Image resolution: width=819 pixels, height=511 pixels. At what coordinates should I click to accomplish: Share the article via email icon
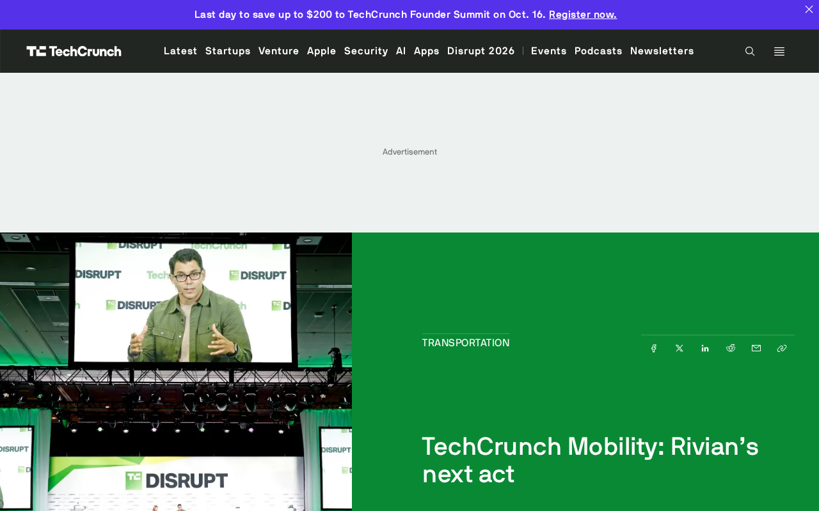coord(756,348)
